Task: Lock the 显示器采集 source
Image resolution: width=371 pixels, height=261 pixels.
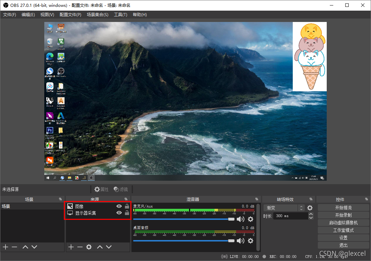Action: click(127, 213)
